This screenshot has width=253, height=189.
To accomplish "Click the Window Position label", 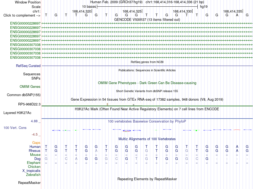I will tap(28, 2).
